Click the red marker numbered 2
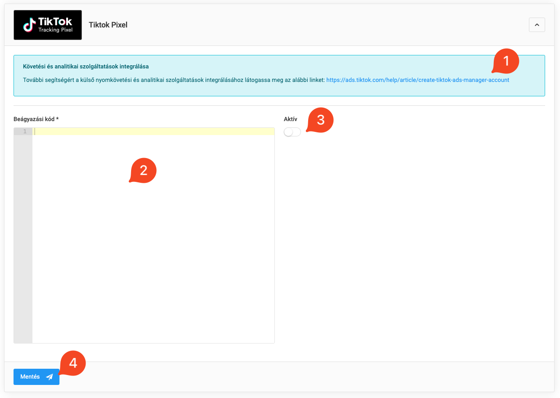 (x=143, y=171)
